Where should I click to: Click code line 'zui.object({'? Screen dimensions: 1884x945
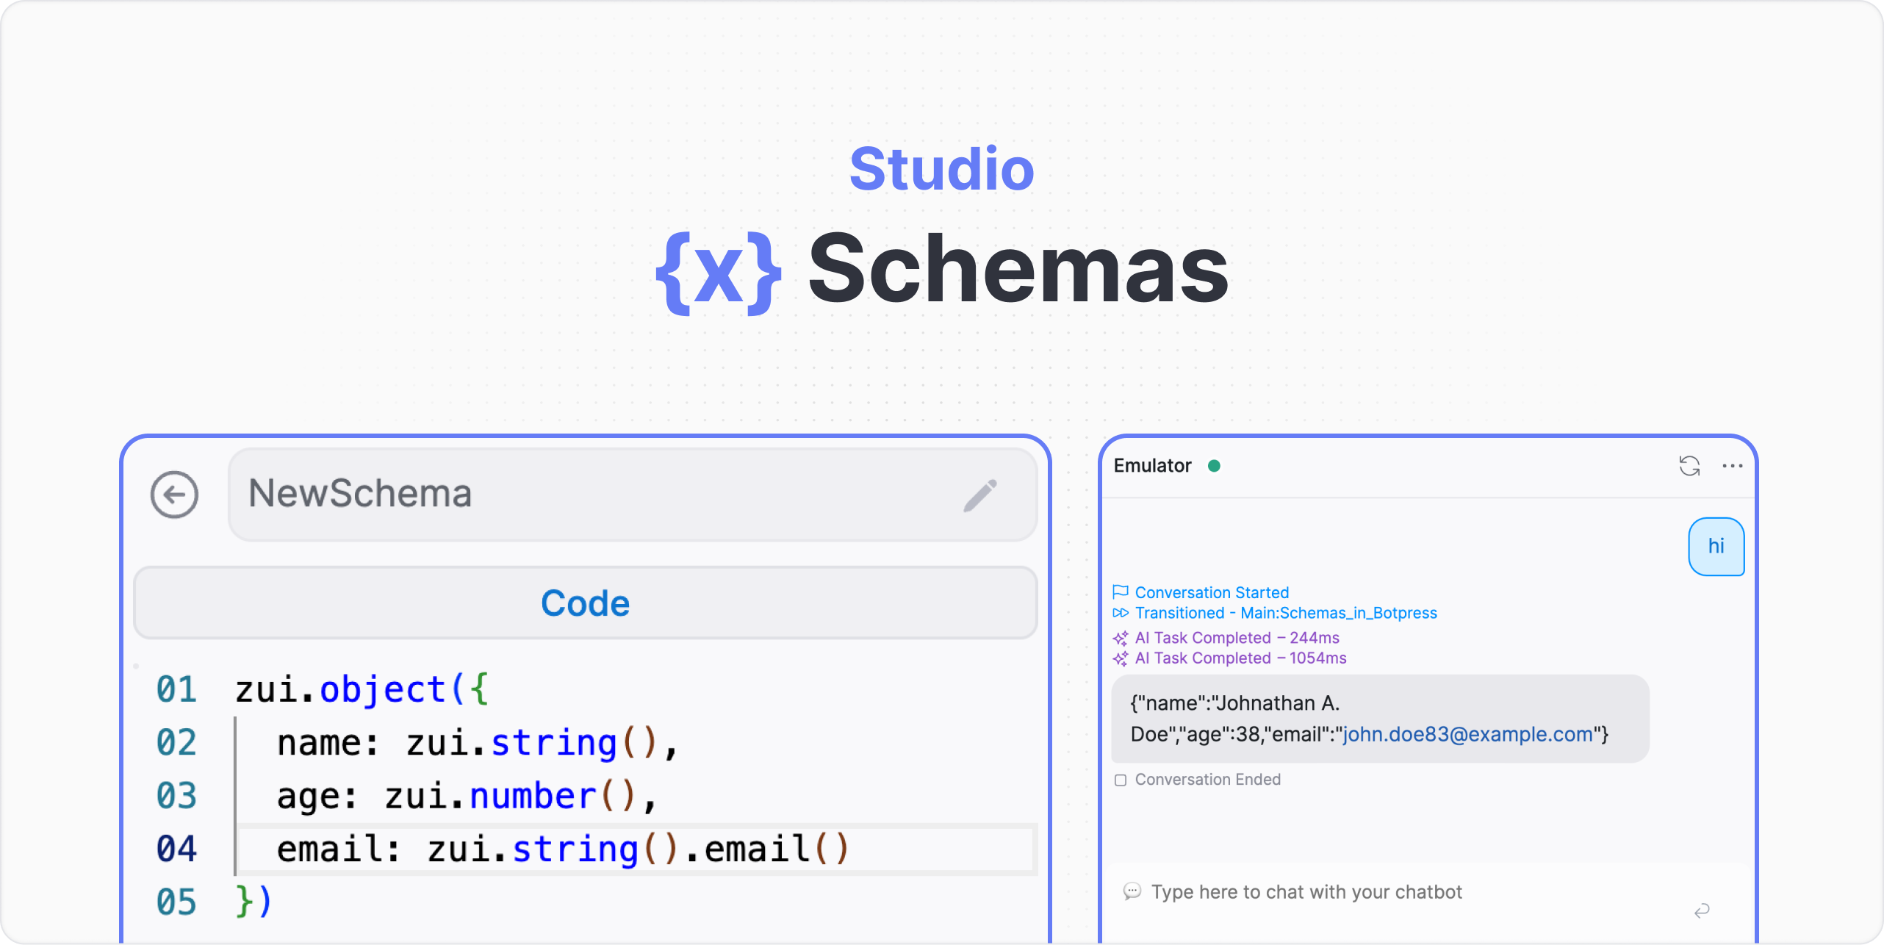pyautogui.click(x=362, y=689)
